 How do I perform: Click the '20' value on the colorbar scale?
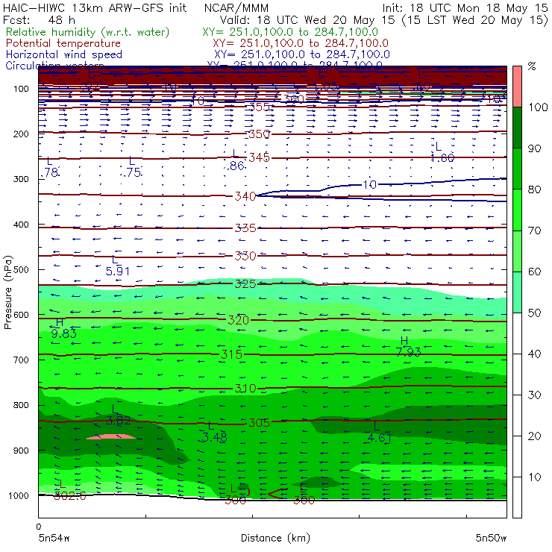coord(534,436)
